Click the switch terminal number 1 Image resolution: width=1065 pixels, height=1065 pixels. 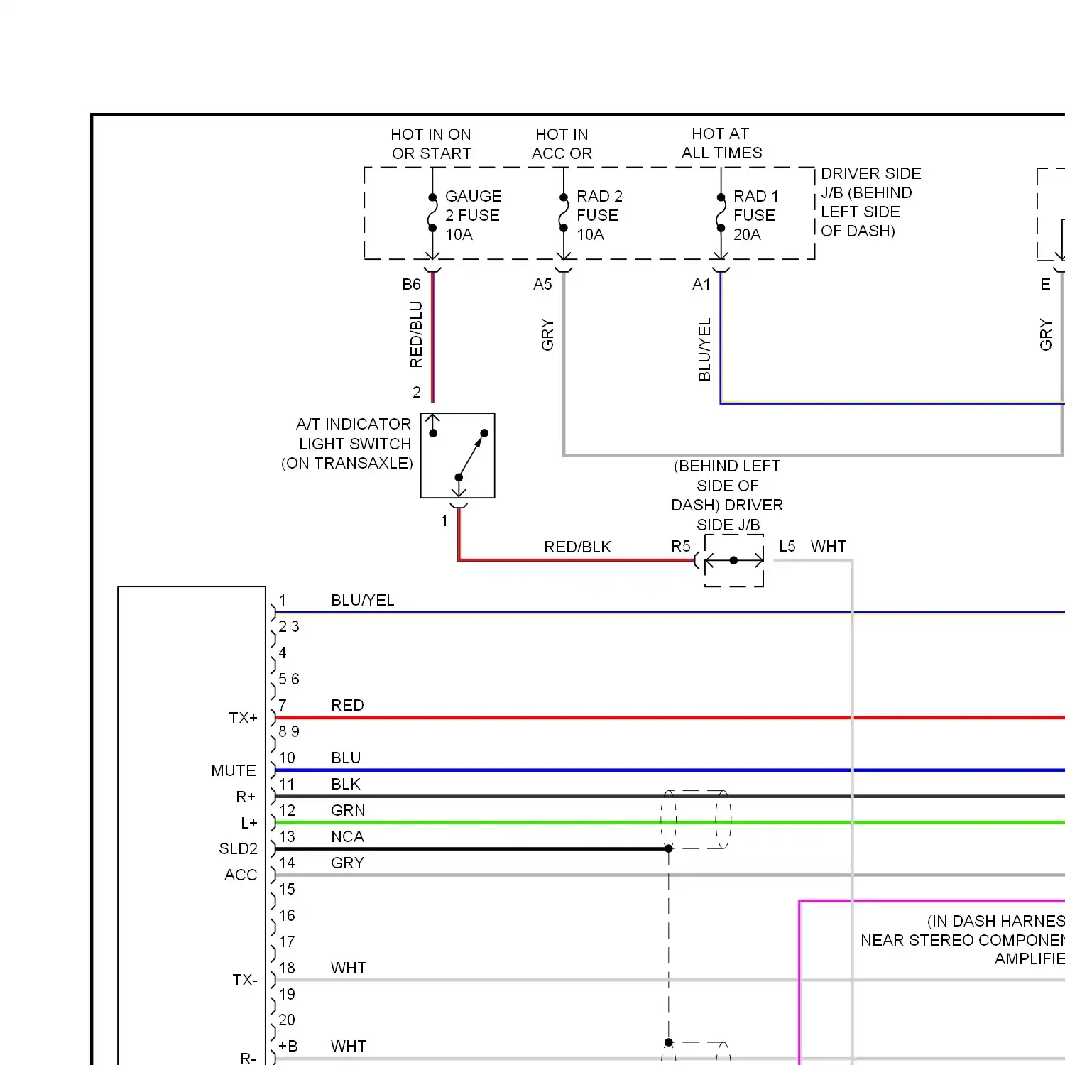click(444, 520)
